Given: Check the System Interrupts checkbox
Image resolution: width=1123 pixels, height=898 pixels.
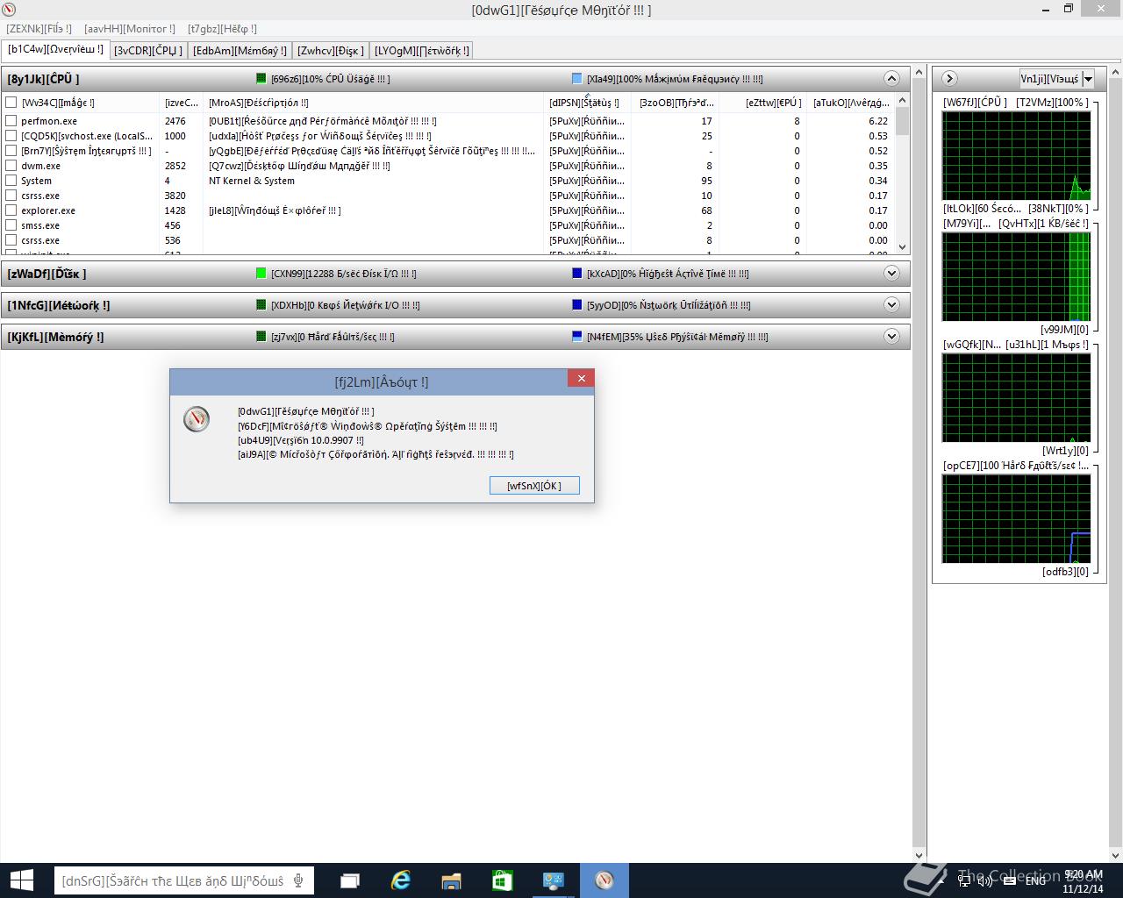Looking at the screenshot, I should click(x=11, y=151).
